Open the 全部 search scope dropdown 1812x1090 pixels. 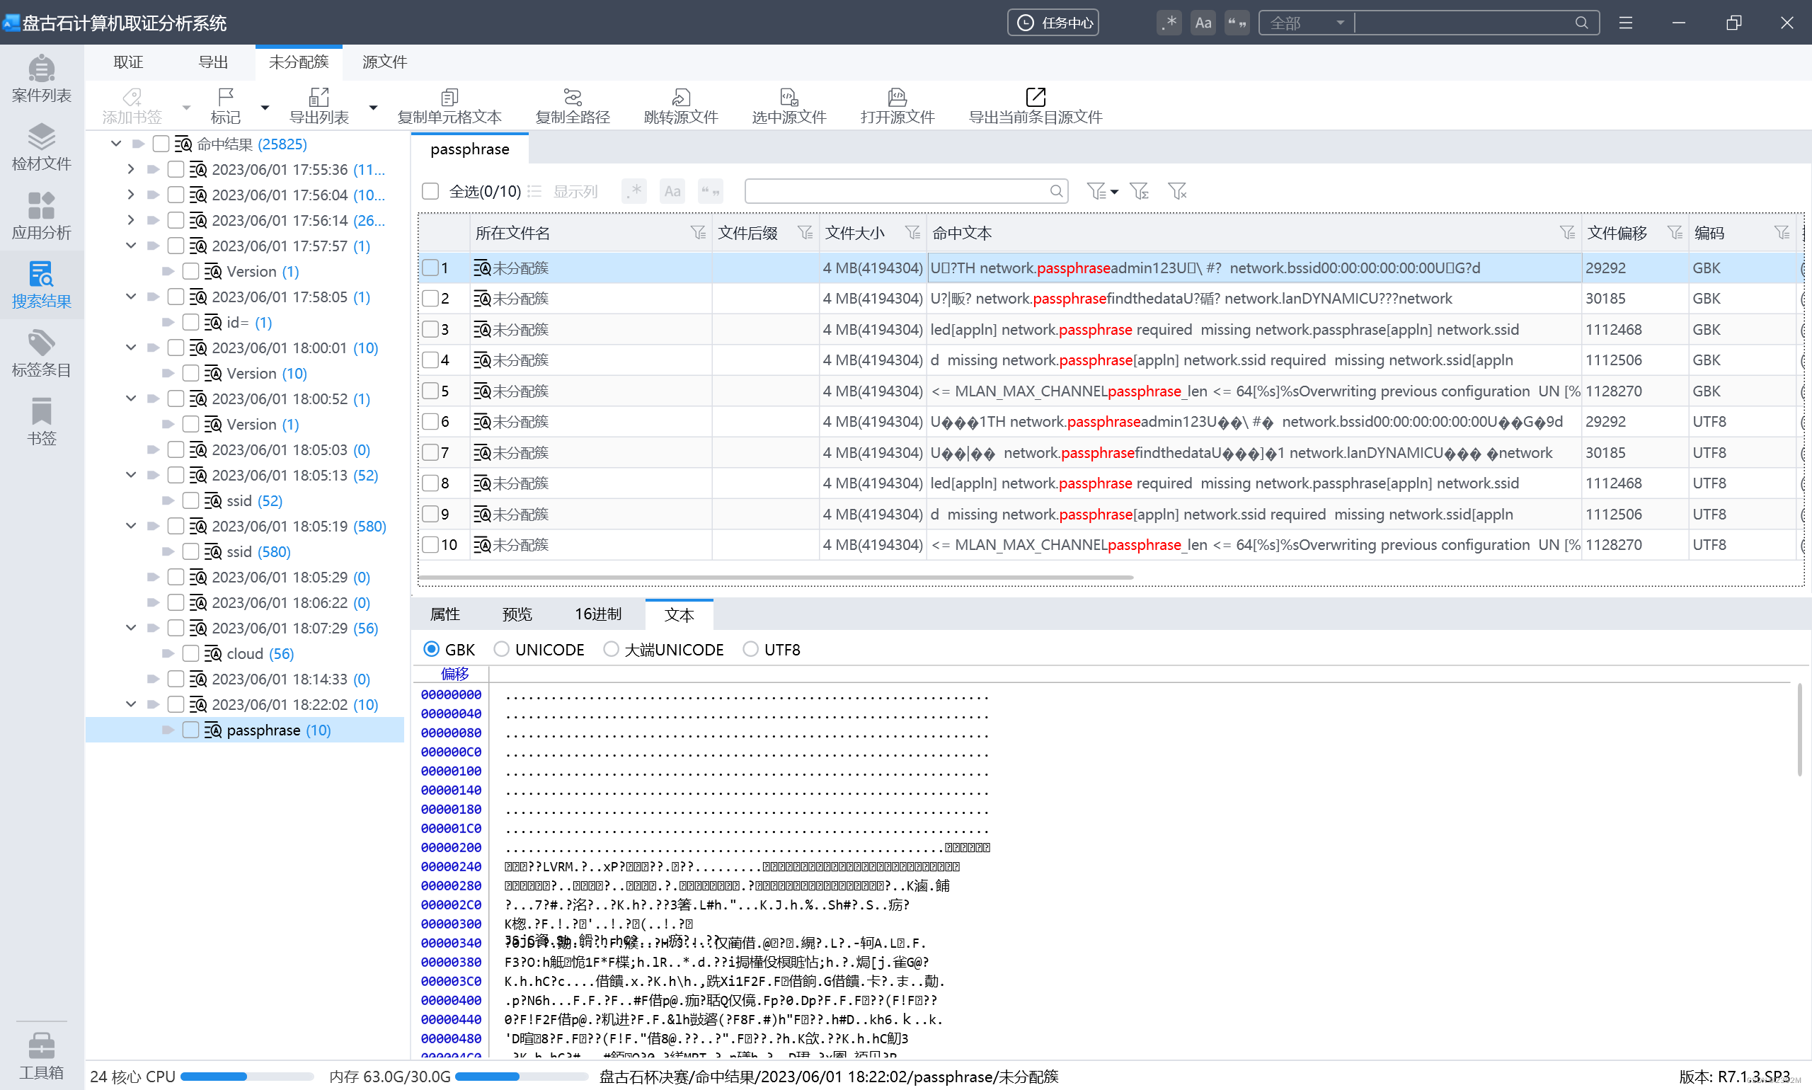point(1306,23)
